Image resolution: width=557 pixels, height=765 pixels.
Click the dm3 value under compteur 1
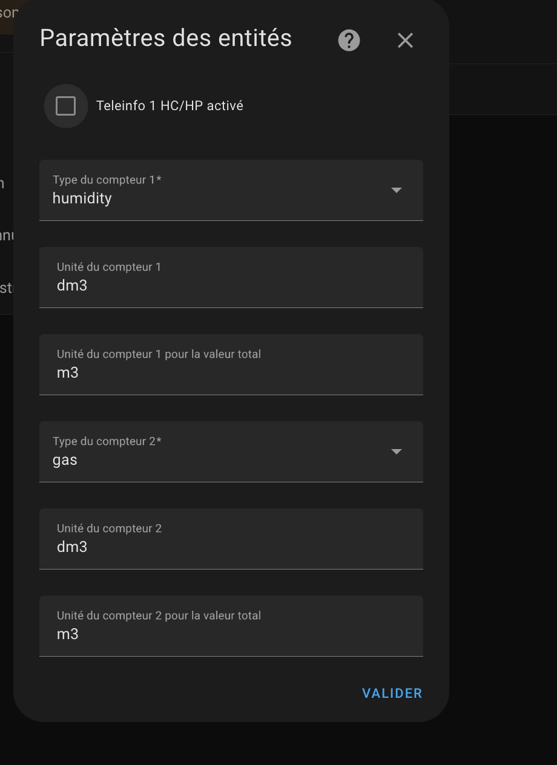pos(72,286)
